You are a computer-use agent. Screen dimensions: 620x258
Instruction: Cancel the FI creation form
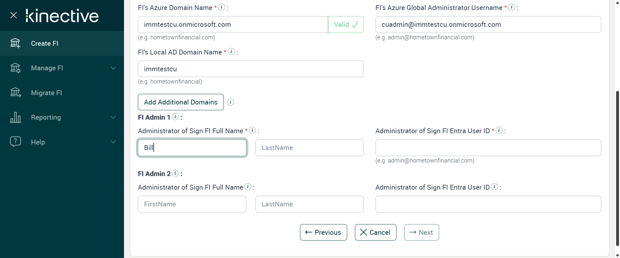click(375, 233)
